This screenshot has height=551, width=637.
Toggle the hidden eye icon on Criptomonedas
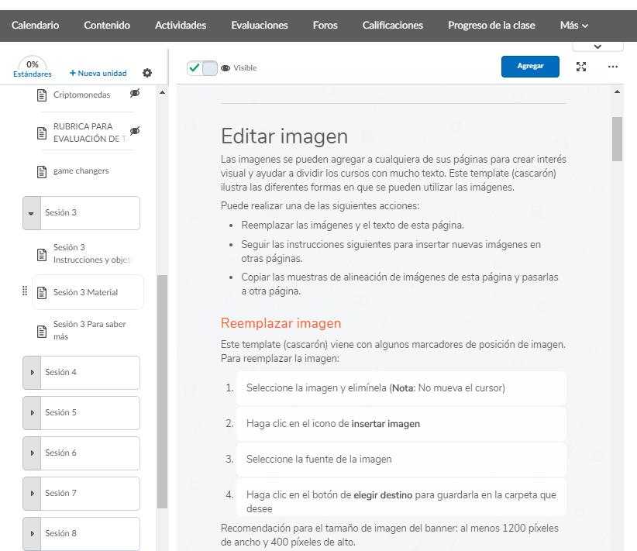pyautogui.click(x=135, y=94)
